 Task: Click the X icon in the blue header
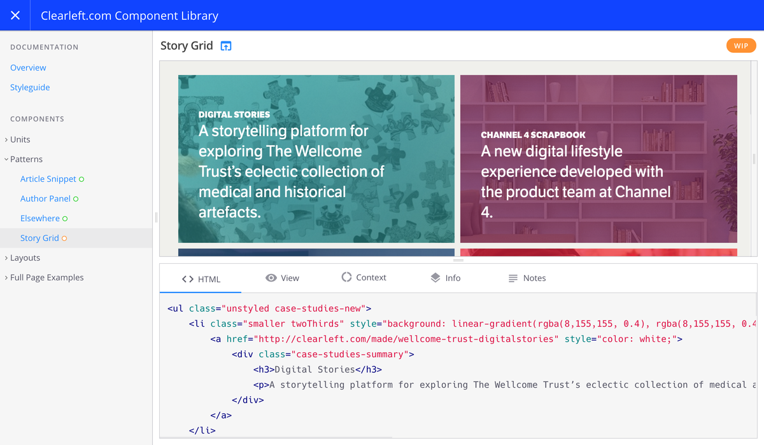[x=15, y=15]
